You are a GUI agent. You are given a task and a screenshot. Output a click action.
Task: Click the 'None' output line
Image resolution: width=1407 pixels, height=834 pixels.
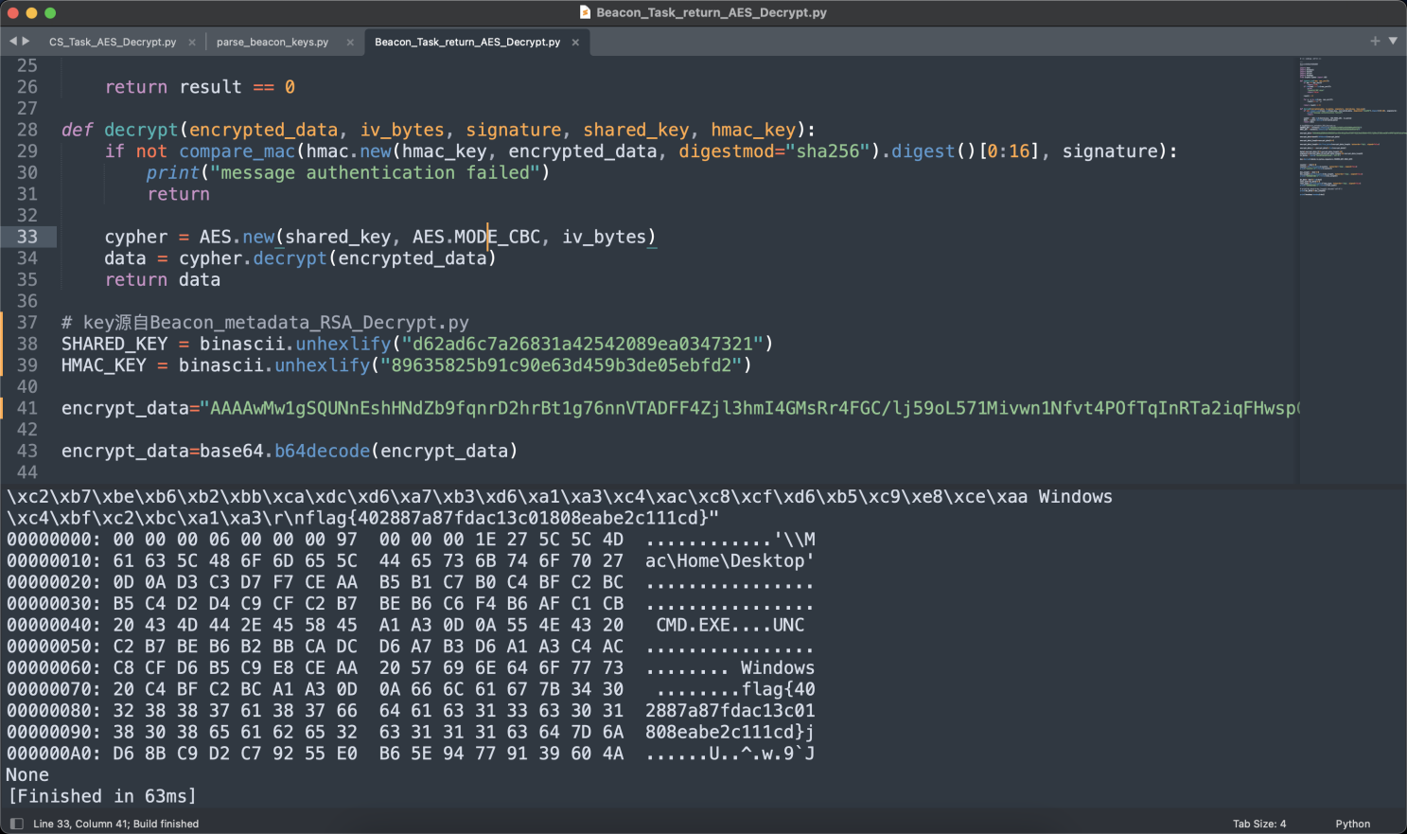click(27, 774)
